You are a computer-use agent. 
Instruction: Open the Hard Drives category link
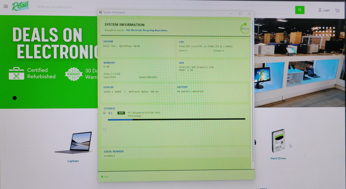tap(278, 158)
